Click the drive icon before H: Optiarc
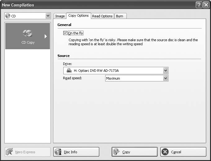This screenshot has height=161, width=211. point(70,71)
